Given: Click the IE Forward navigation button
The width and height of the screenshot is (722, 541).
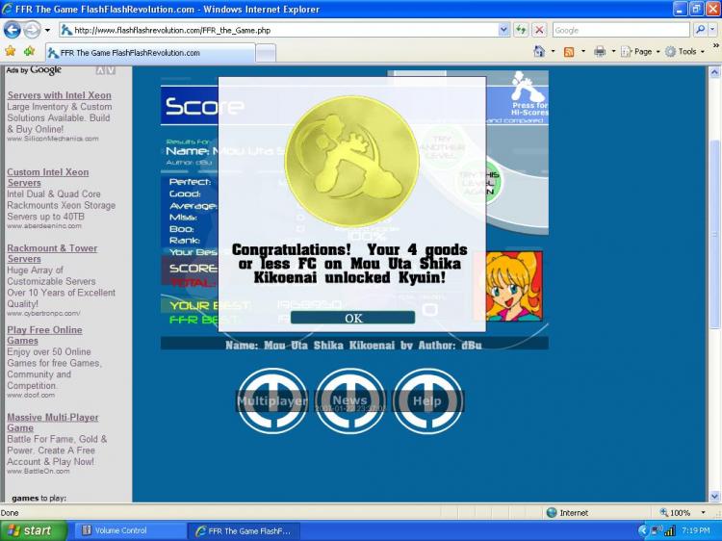Looking at the screenshot, I should pyautogui.click(x=32, y=30).
